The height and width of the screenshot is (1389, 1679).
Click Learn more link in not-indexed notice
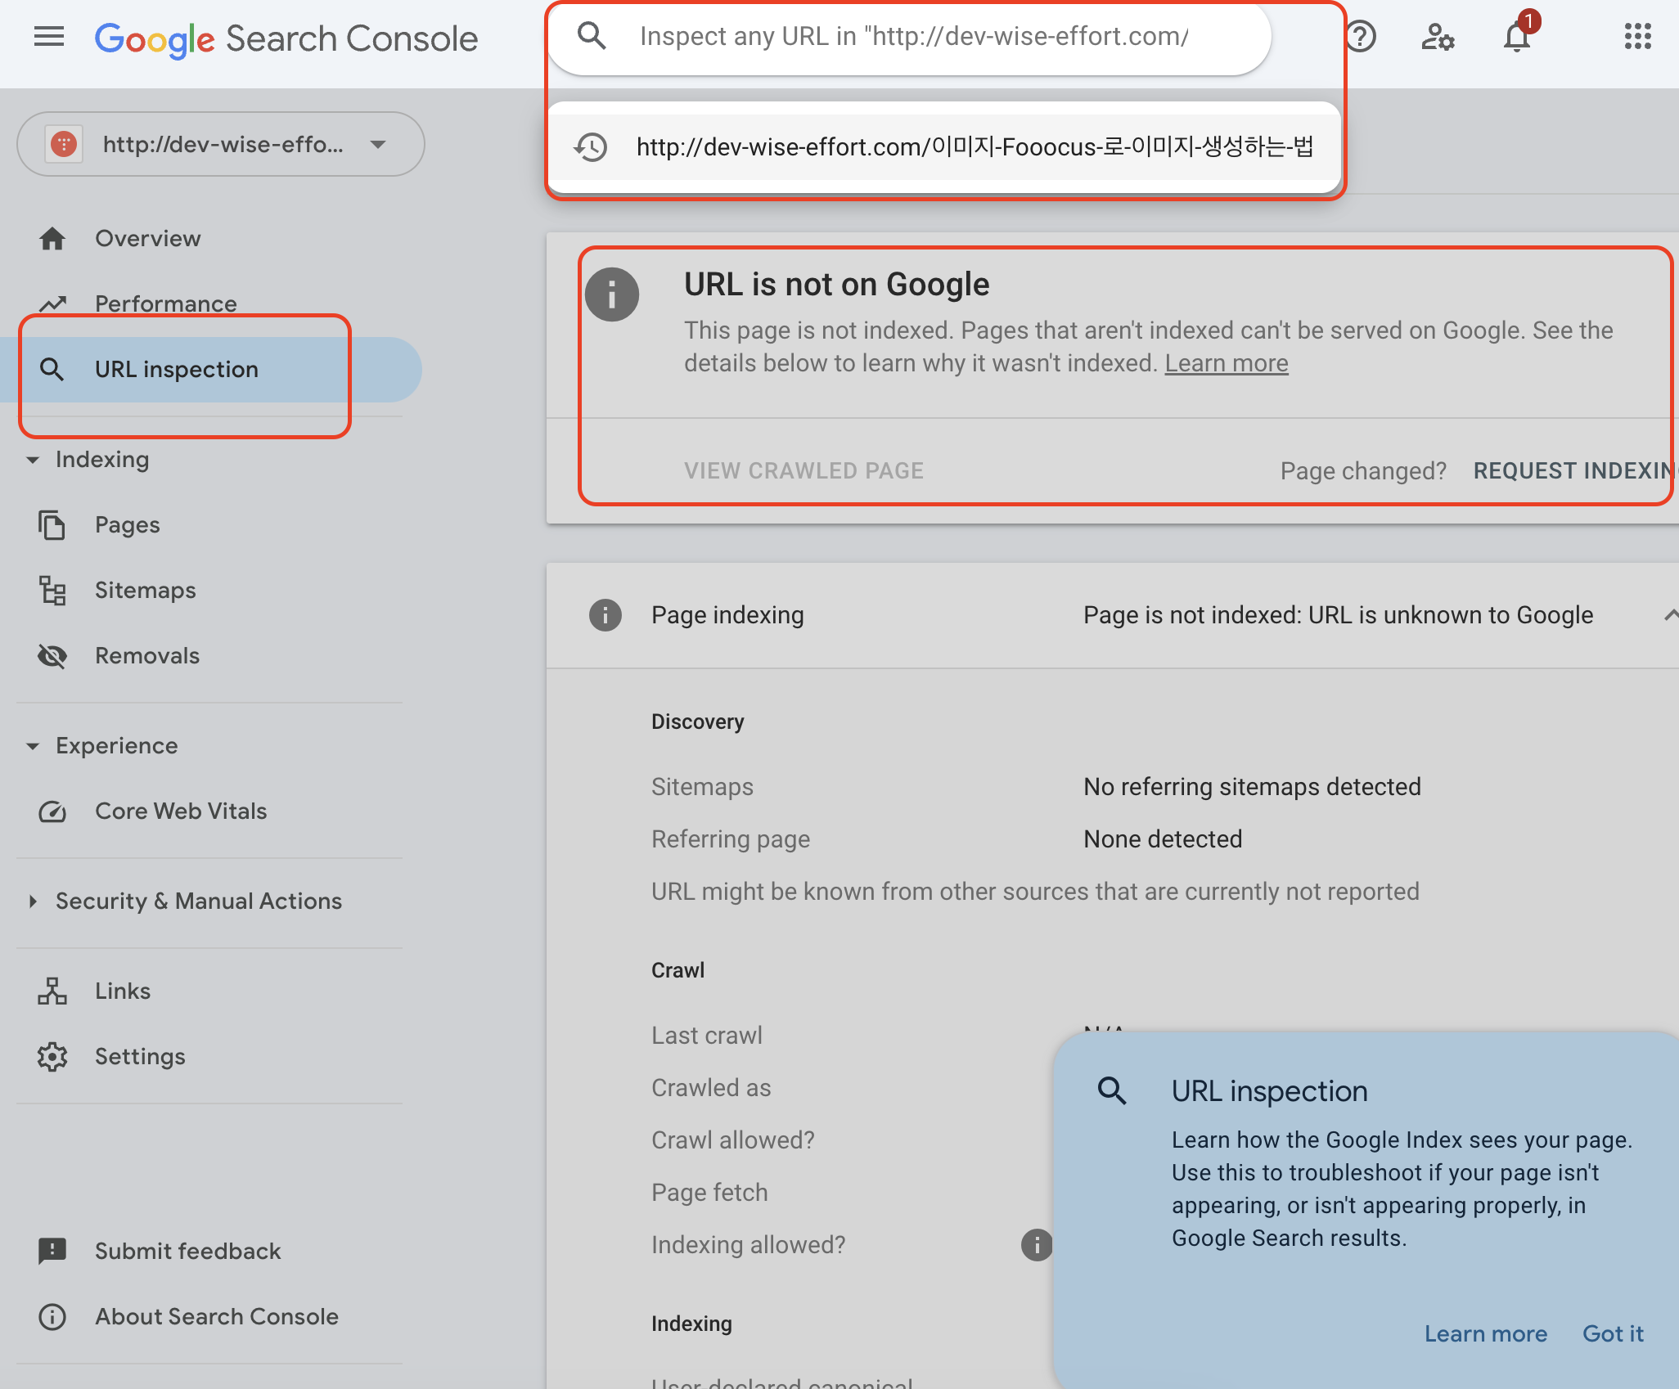(x=1226, y=363)
